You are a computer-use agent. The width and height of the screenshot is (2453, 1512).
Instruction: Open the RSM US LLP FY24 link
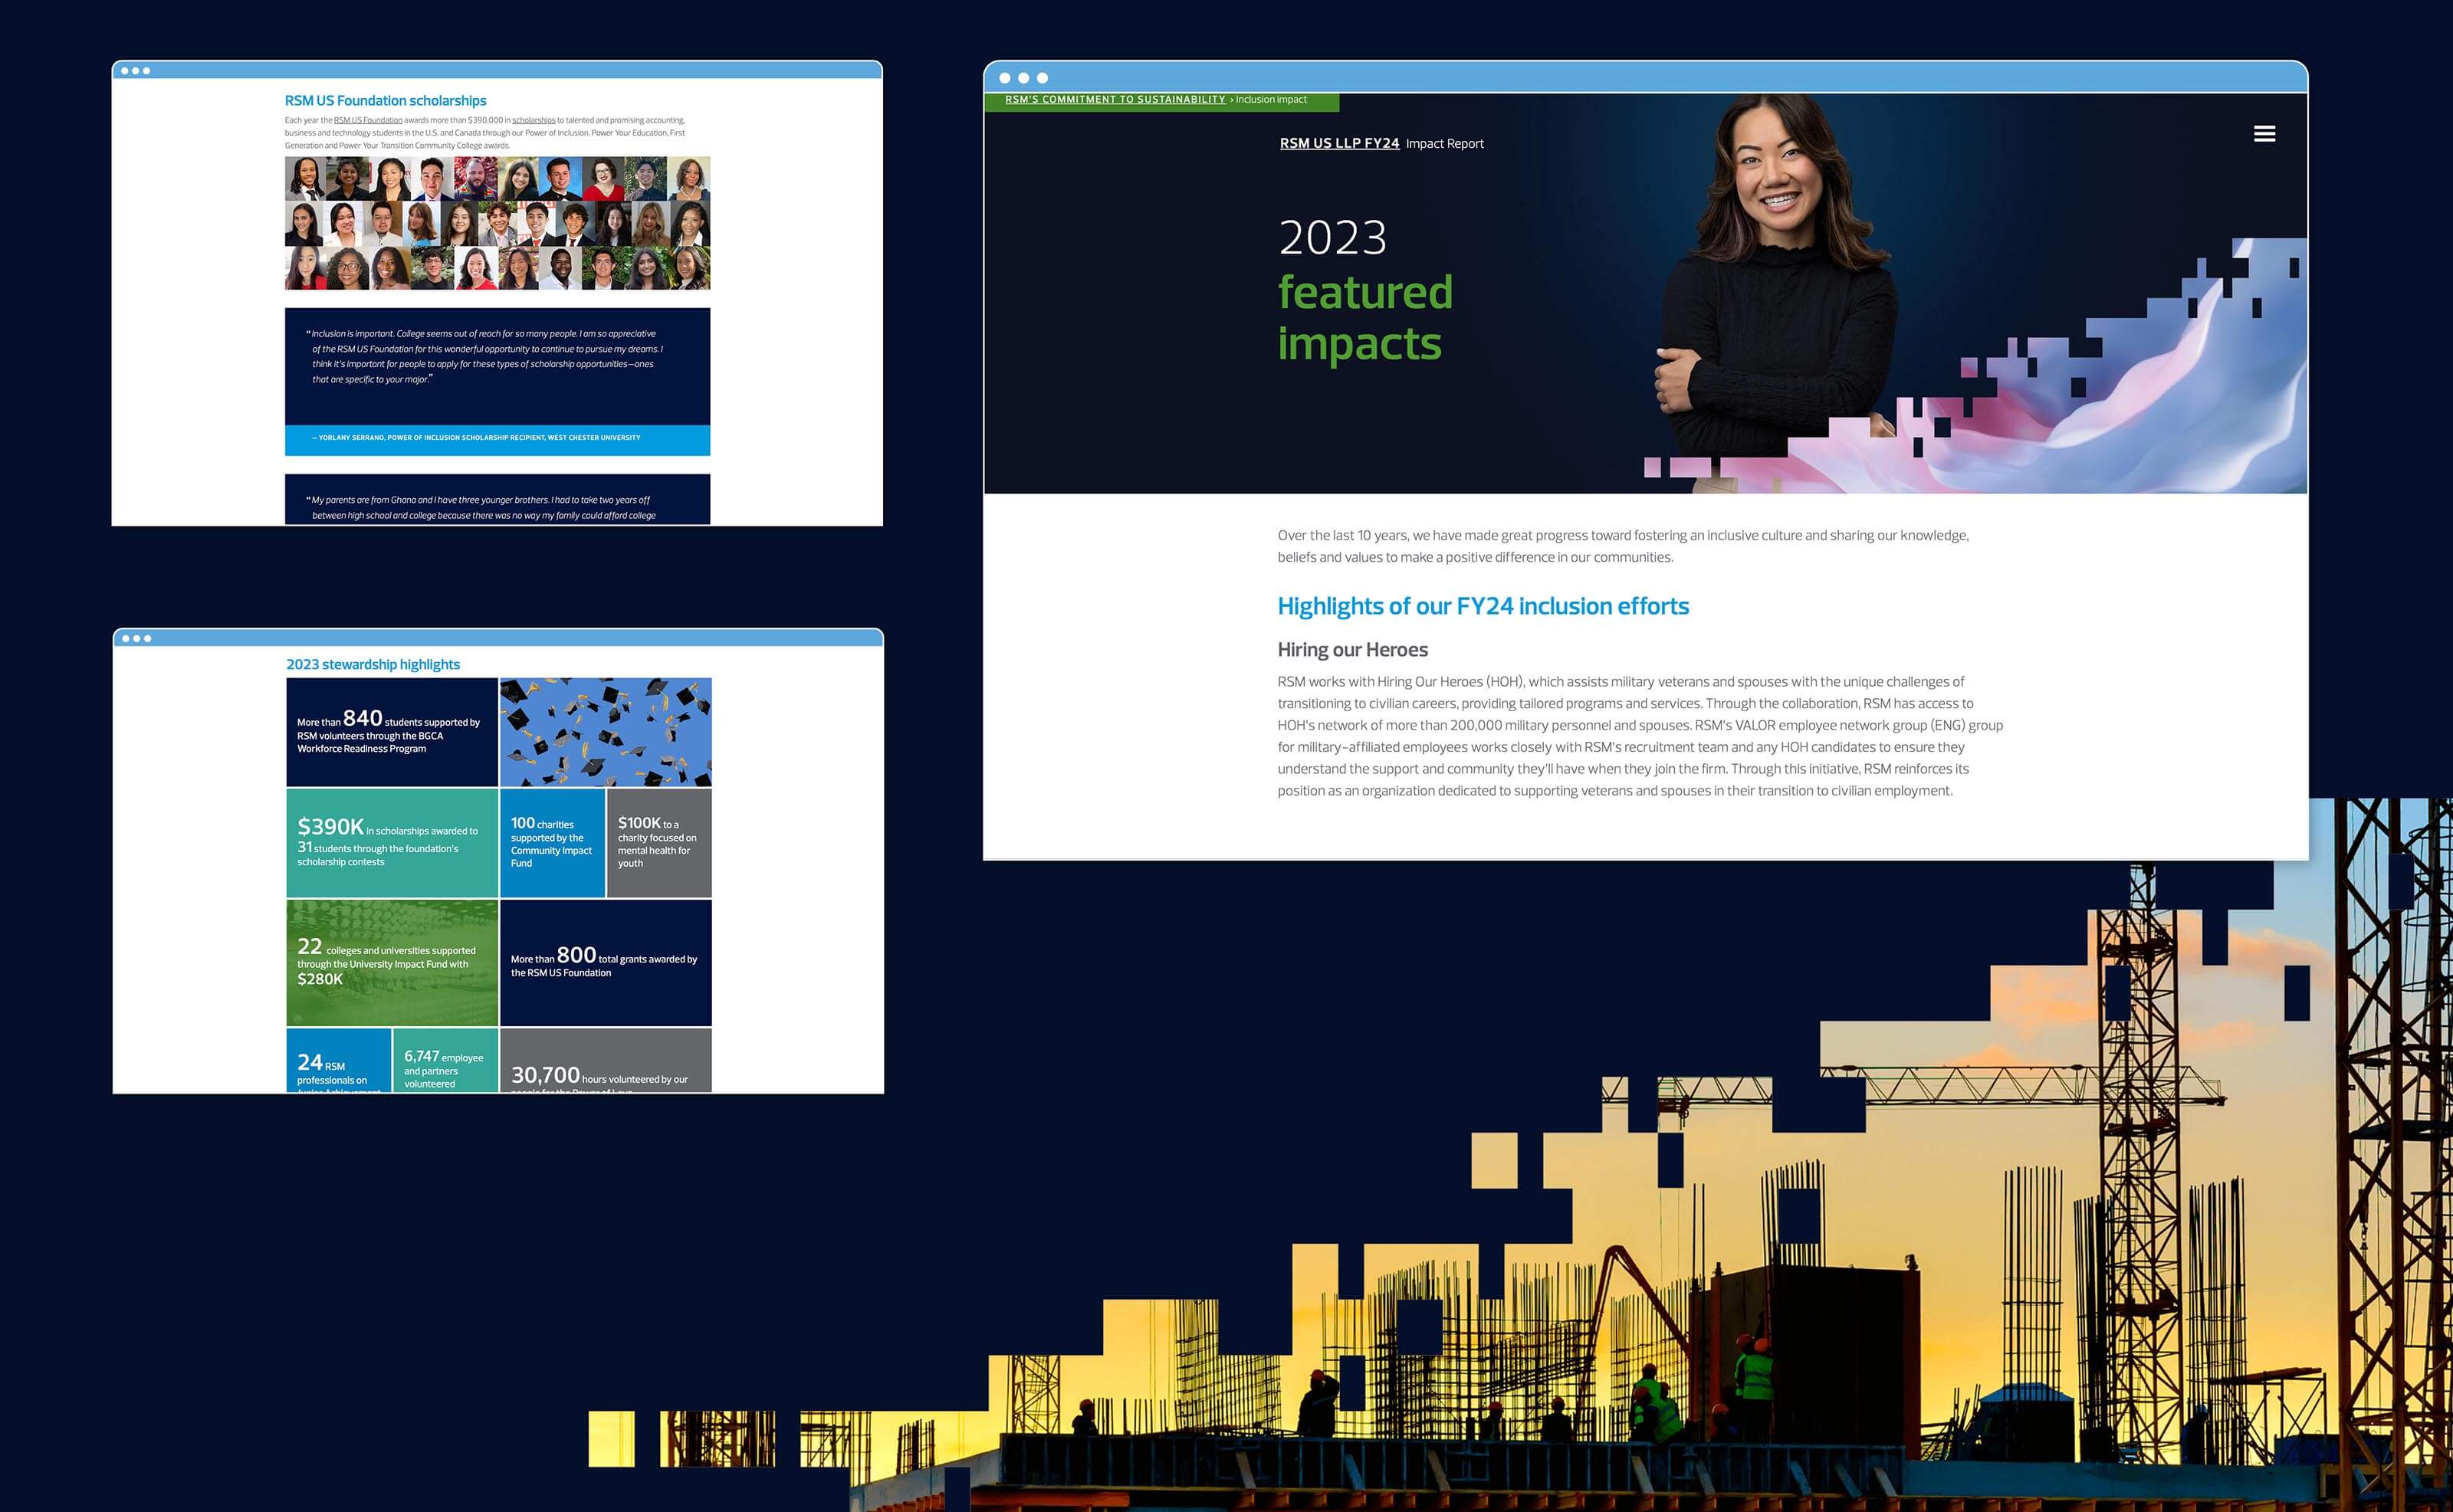(1339, 144)
